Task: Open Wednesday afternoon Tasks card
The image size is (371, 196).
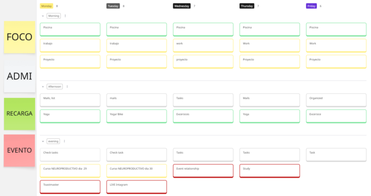Action: (203, 100)
